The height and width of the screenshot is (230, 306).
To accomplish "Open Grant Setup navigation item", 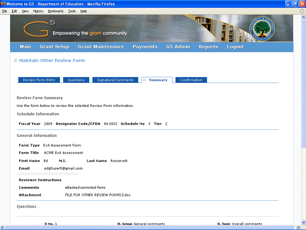I will tap(55, 47).
